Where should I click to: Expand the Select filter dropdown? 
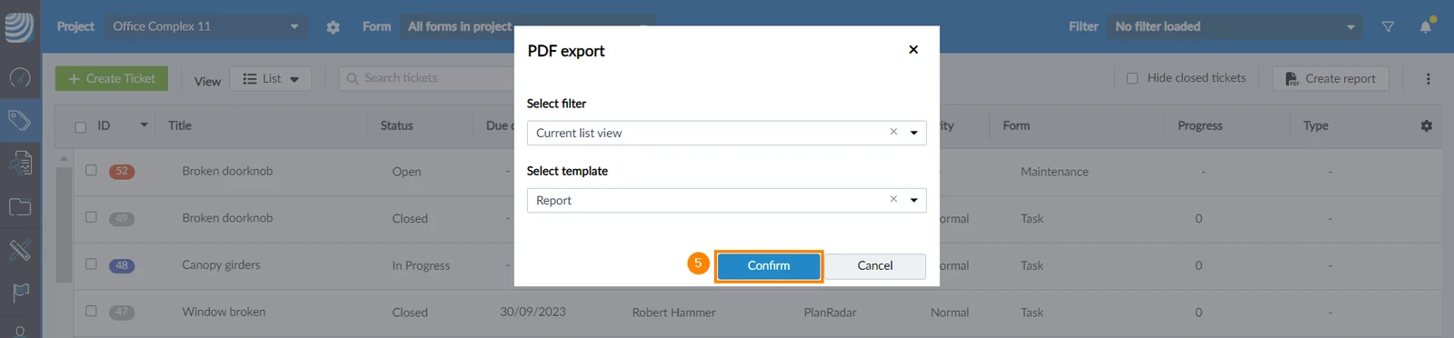pyautogui.click(x=913, y=133)
